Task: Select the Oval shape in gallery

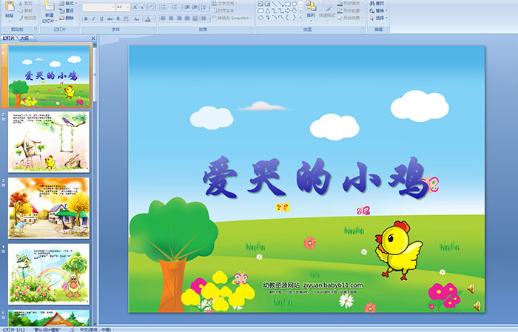Action: [x=295, y=4]
